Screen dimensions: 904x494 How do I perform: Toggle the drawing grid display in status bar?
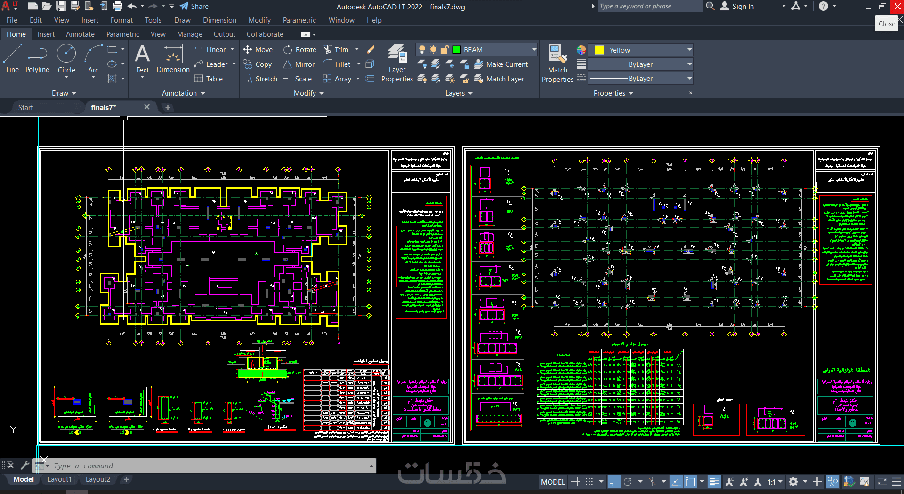pos(575,482)
